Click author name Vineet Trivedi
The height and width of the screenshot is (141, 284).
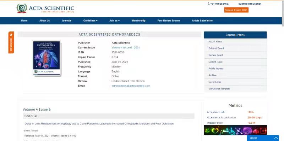point(31,130)
